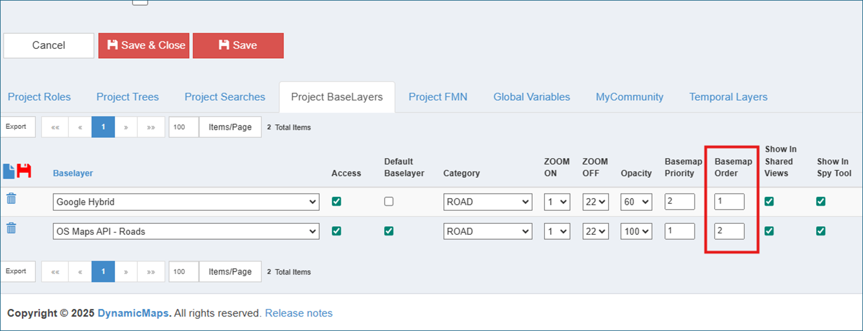Toggle Show In Shared Views for OS Maps row
This screenshot has width=863, height=331.
tap(769, 231)
